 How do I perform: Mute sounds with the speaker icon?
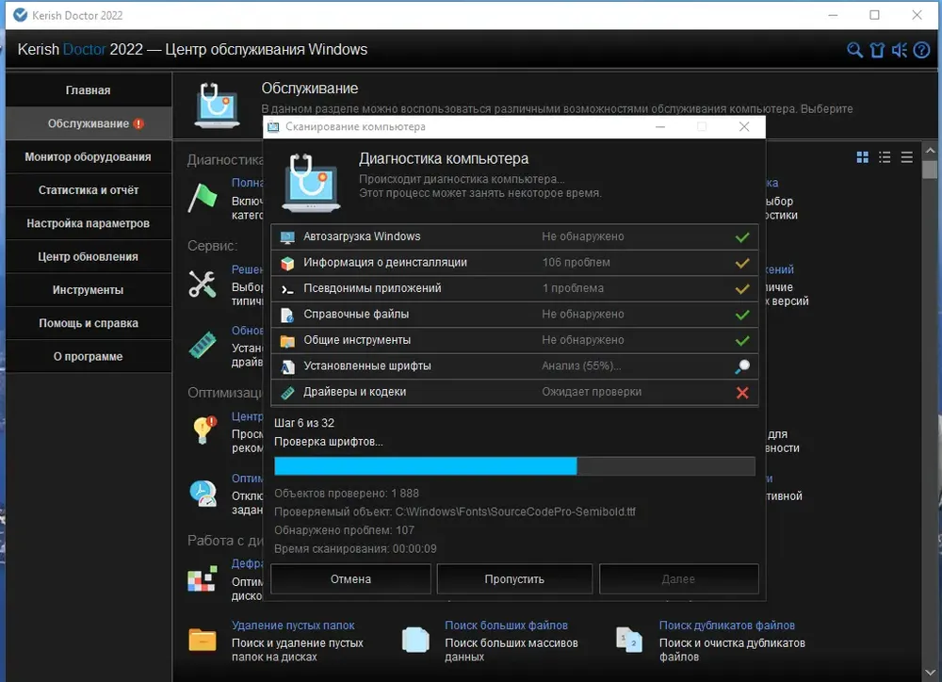point(900,50)
